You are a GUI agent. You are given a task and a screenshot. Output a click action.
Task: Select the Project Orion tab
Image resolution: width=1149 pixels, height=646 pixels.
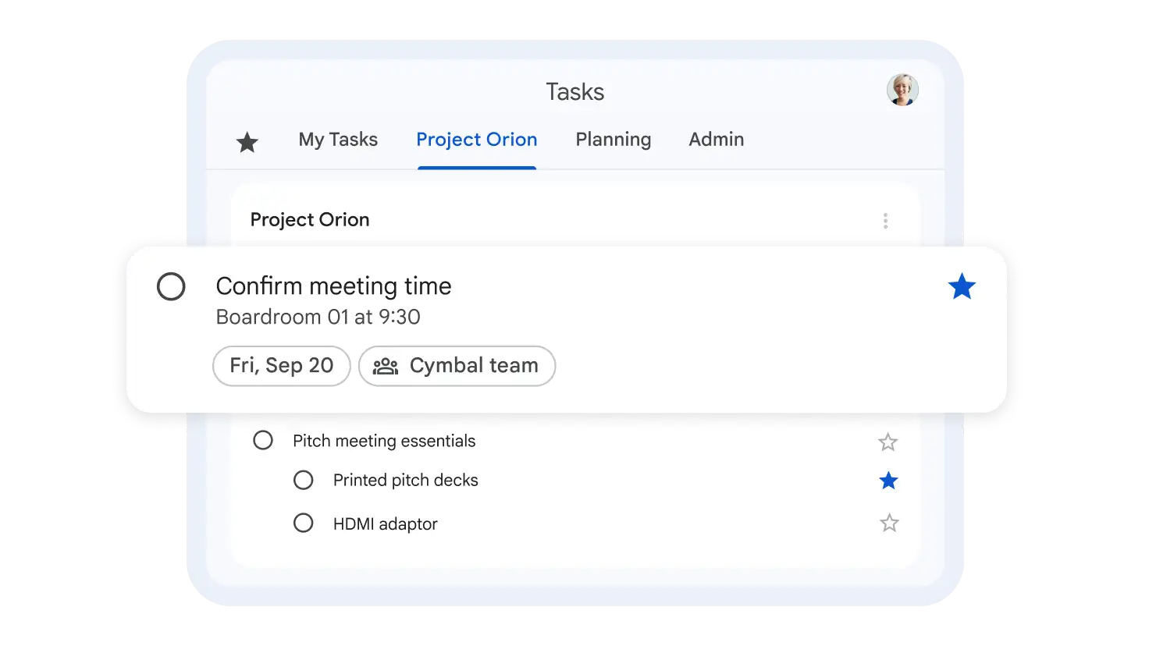point(476,140)
